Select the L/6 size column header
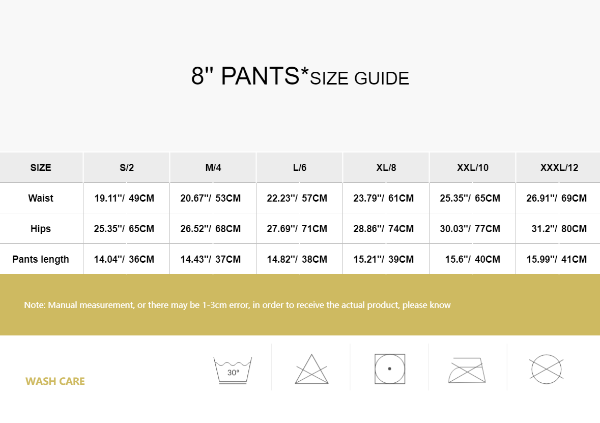Image resolution: width=600 pixels, height=423 pixels. point(300,167)
